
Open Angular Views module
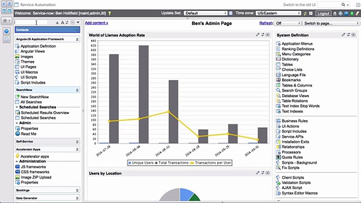pyautogui.click(x=32, y=51)
